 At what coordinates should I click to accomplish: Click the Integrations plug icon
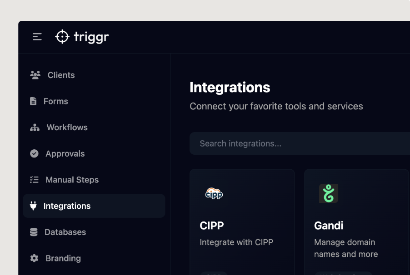click(33, 206)
